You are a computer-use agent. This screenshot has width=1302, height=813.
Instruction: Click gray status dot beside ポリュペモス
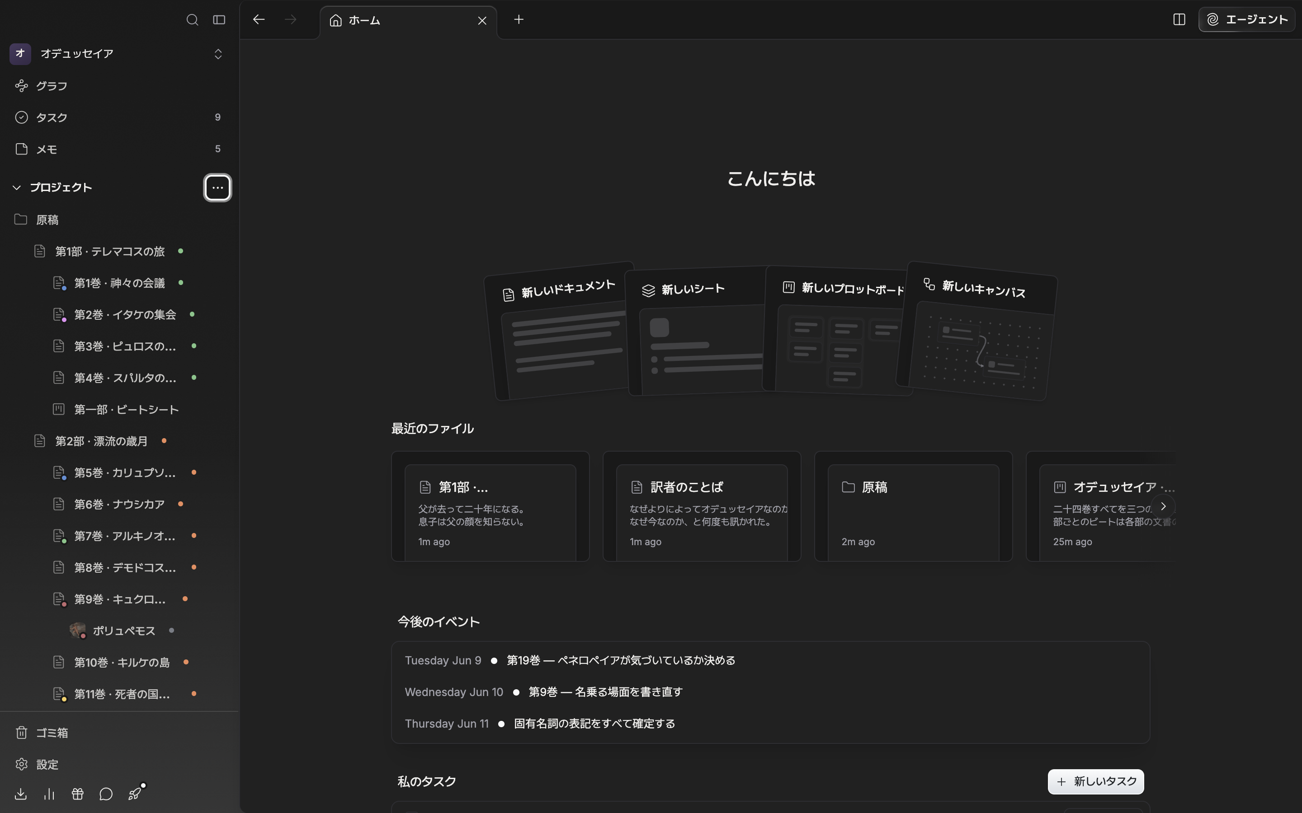(172, 630)
